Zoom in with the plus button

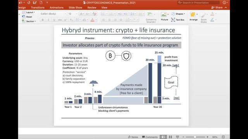[207, 137]
